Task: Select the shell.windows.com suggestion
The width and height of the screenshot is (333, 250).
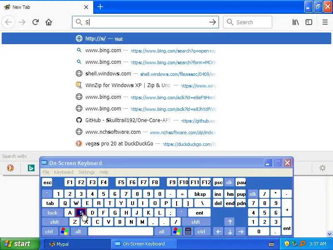Action: click(x=166, y=74)
